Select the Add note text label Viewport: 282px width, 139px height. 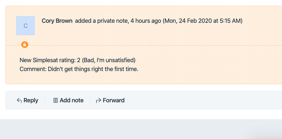[71, 100]
